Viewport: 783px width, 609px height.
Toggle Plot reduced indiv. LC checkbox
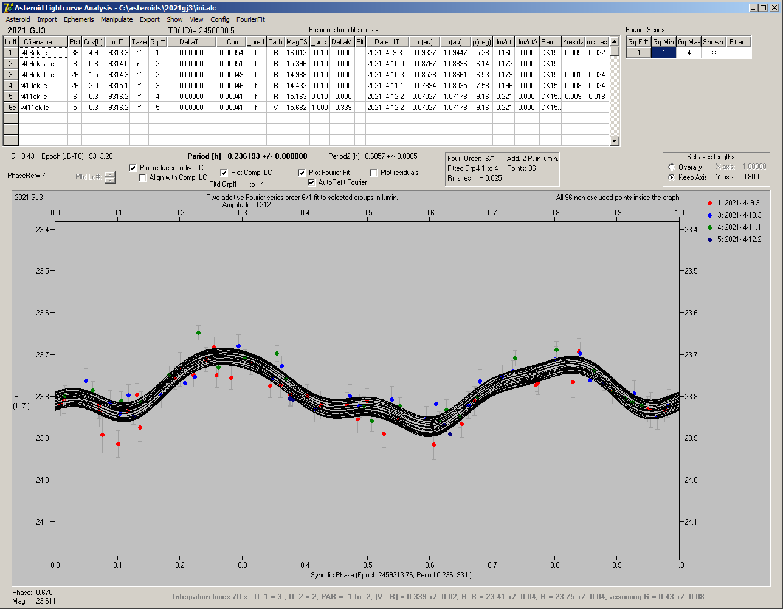coord(133,168)
